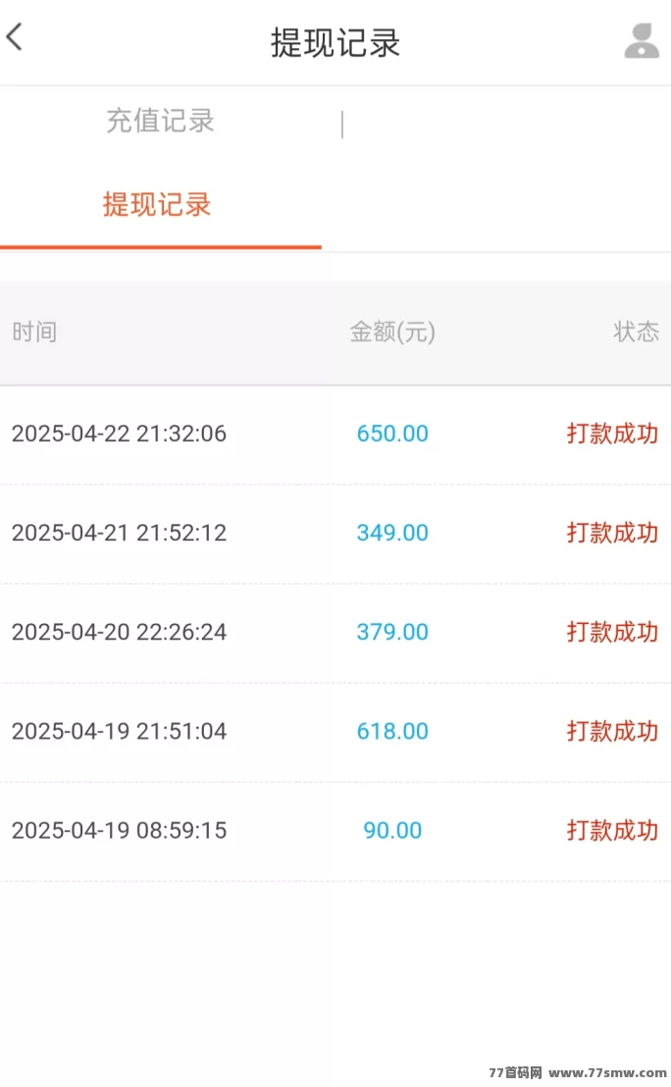Tap the back navigation chevron
671x1087 pixels.
coord(16,37)
